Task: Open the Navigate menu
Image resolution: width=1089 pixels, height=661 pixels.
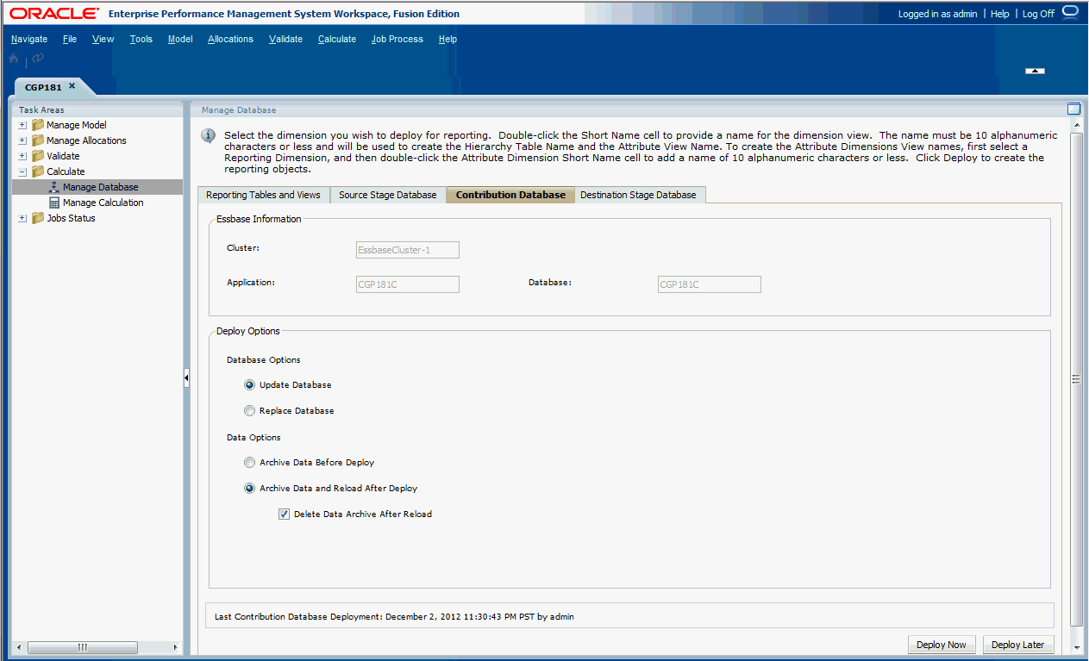Action: point(29,39)
